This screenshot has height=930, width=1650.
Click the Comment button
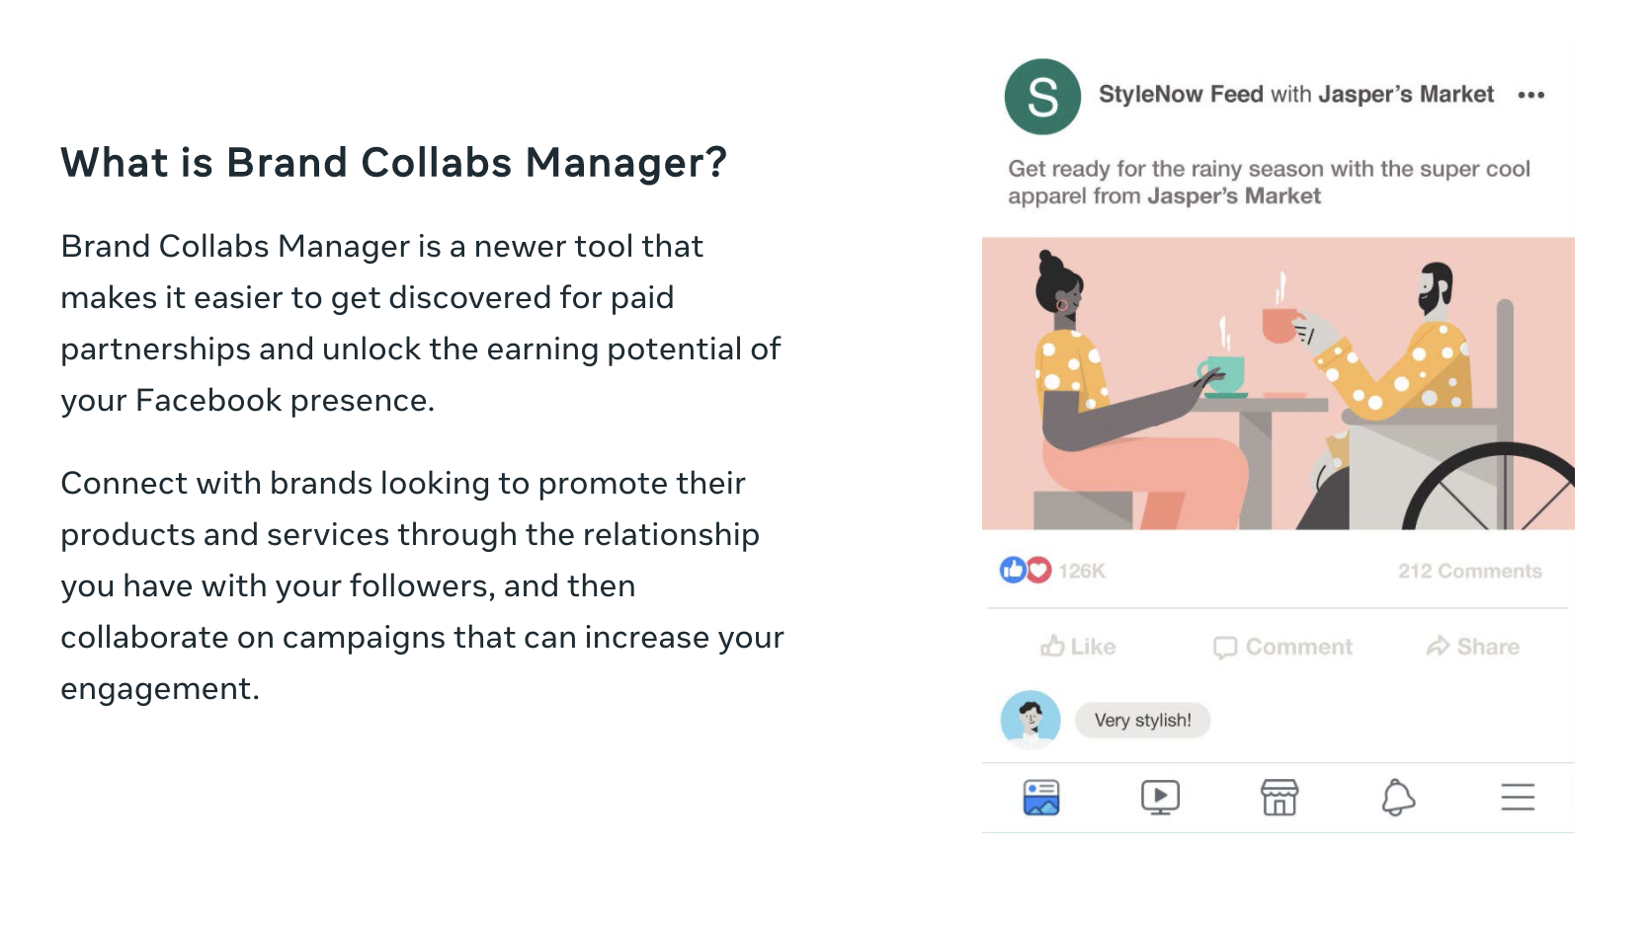1282,647
